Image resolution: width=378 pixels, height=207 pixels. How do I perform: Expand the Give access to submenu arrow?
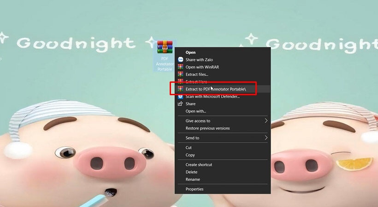tap(266, 121)
